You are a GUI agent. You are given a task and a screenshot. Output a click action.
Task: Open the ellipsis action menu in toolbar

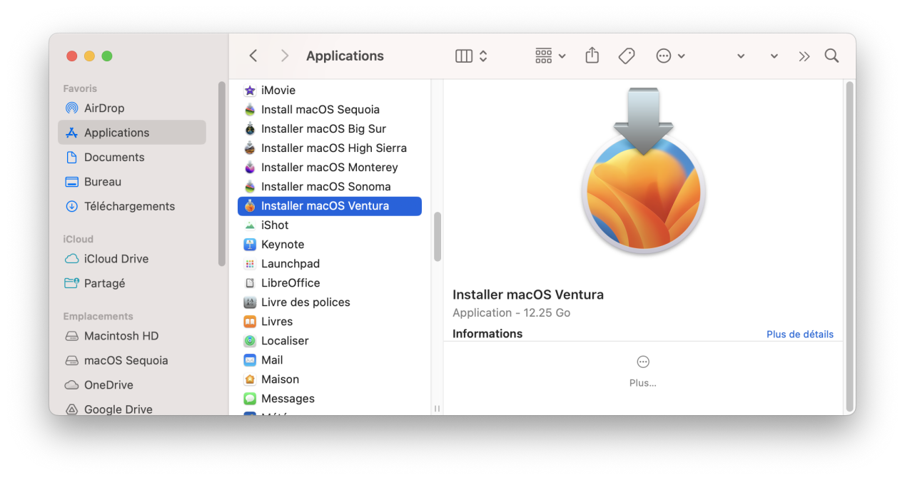click(x=670, y=56)
